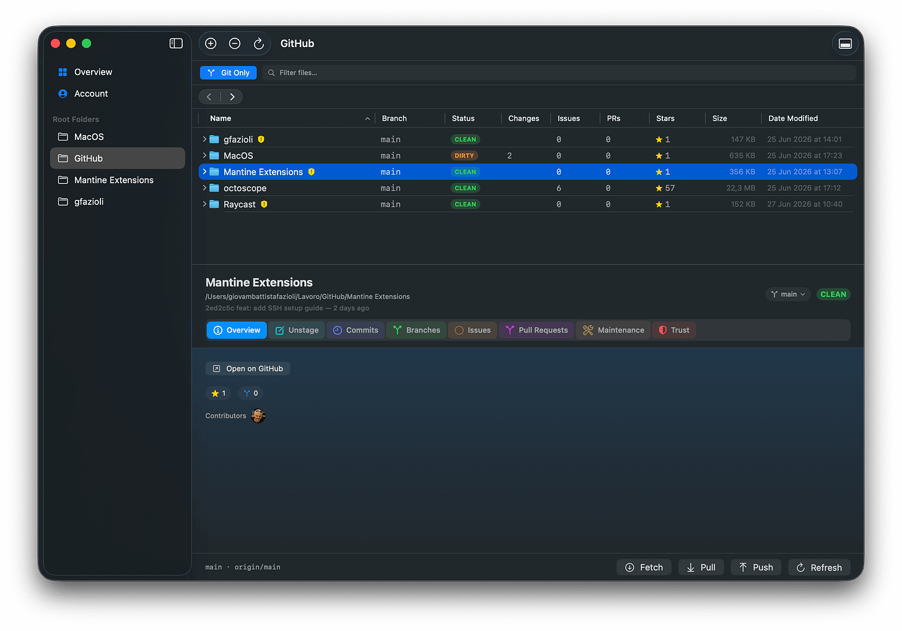The height and width of the screenshot is (631, 902).
Task: Click Open on GitHub button
Action: [x=248, y=368]
